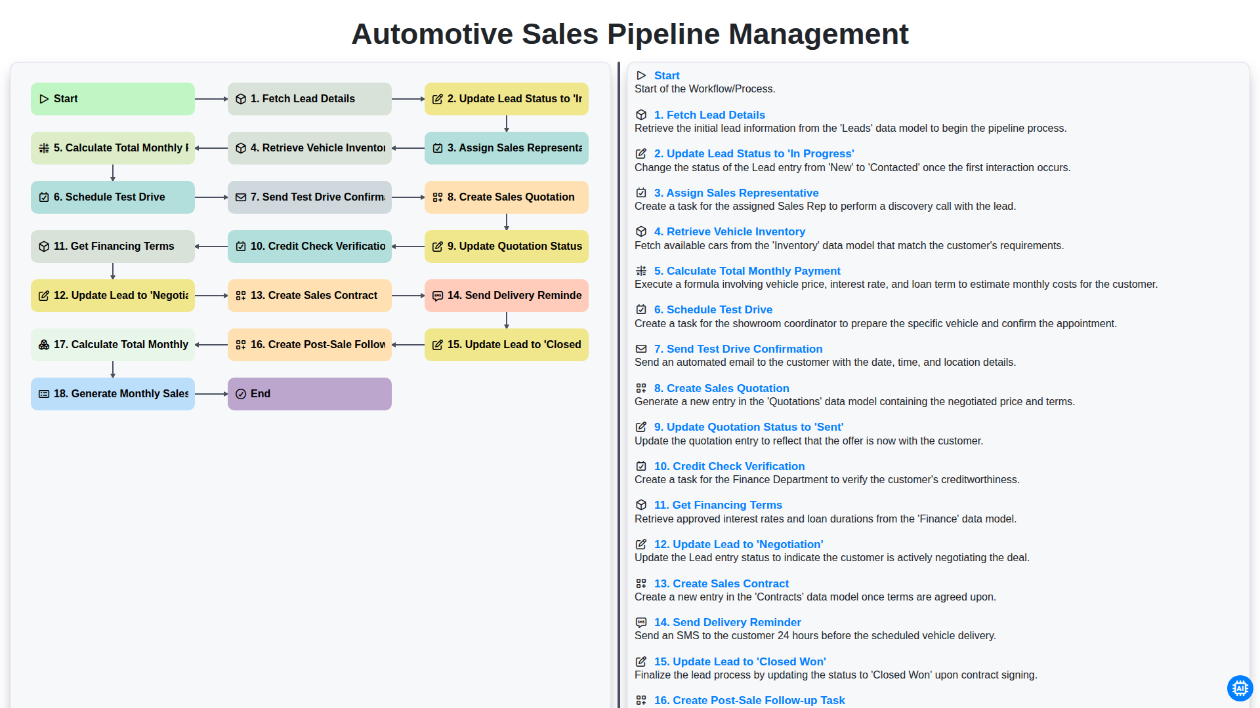The image size is (1260, 708).
Task: Open the 10. Credit Check Verification link
Action: 729,466
